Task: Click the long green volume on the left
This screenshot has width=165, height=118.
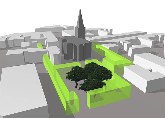Action: (59, 85)
